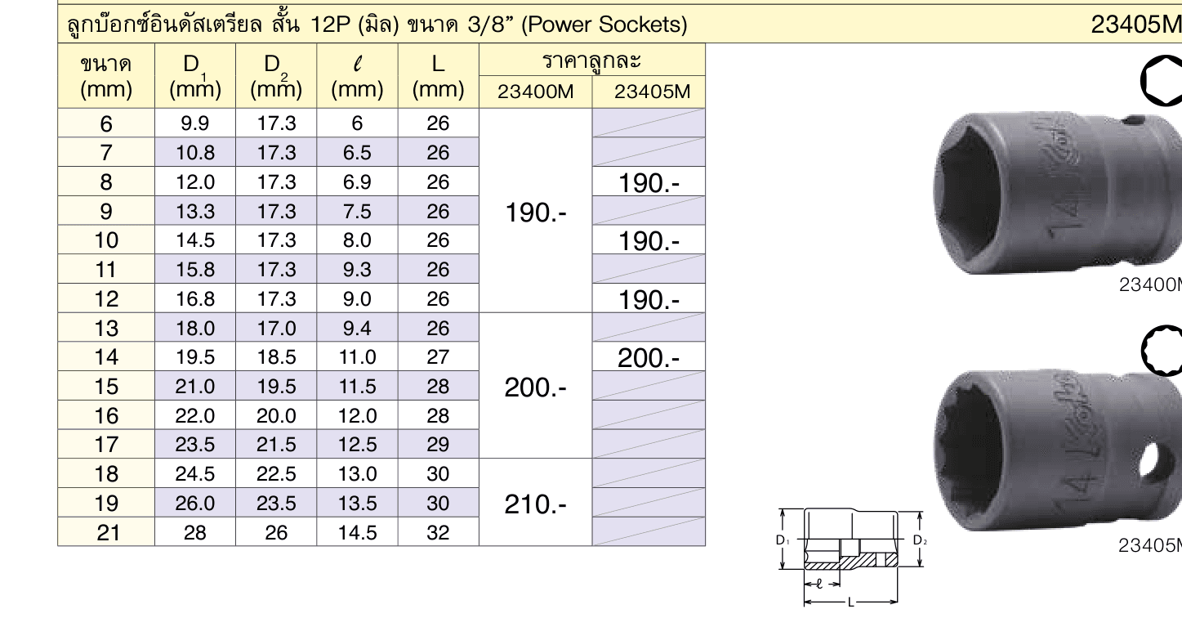Click the socket dimension cross-section diagram
1182x627 pixels.
[x=852, y=558]
